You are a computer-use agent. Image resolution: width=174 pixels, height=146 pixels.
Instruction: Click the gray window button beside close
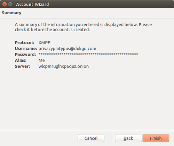pos(10,5)
